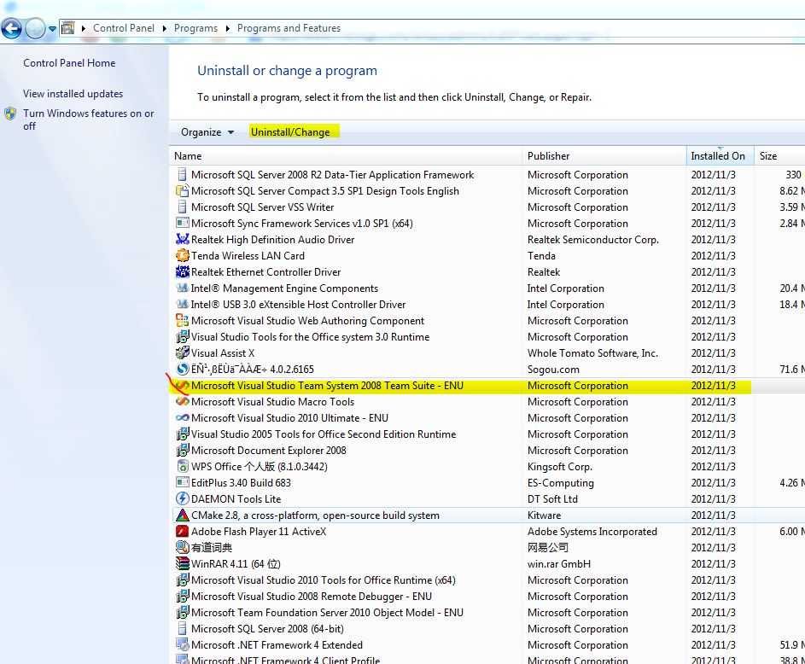Open Turn Windows features on or off
The height and width of the screenshot is (664, 805).
pos(88,119)
